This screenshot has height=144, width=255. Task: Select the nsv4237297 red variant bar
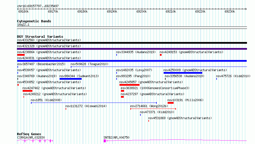click(x=122, y=97)
